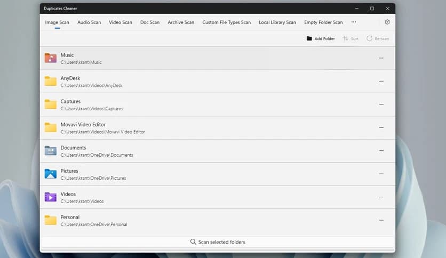
Task: Maximize the Duplicates Cleaner window
Action: click(372, 9)
